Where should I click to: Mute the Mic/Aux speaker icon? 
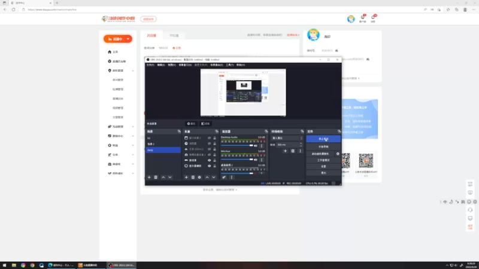tap(256, 160)
